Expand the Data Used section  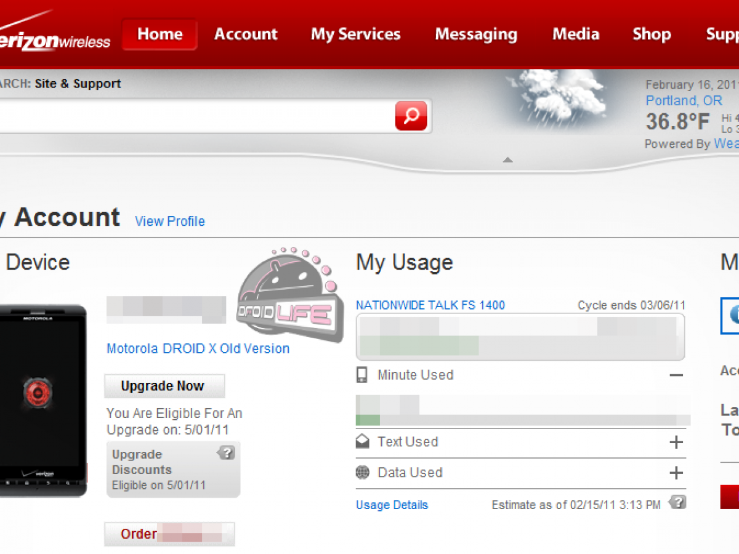coord(676,473)
